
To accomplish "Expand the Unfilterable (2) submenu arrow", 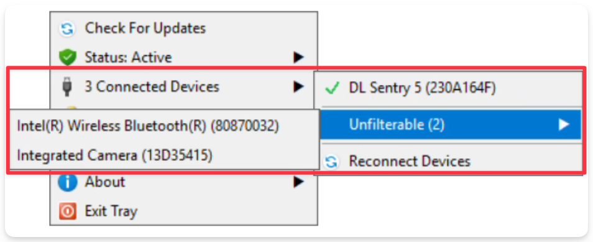I will click(x=564, y=125).
